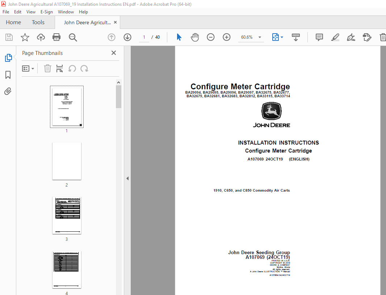This screenshot has height=295, width=386.
Task: Select the John Deere Agricult... document tab
Action: (x=87, y=23)
